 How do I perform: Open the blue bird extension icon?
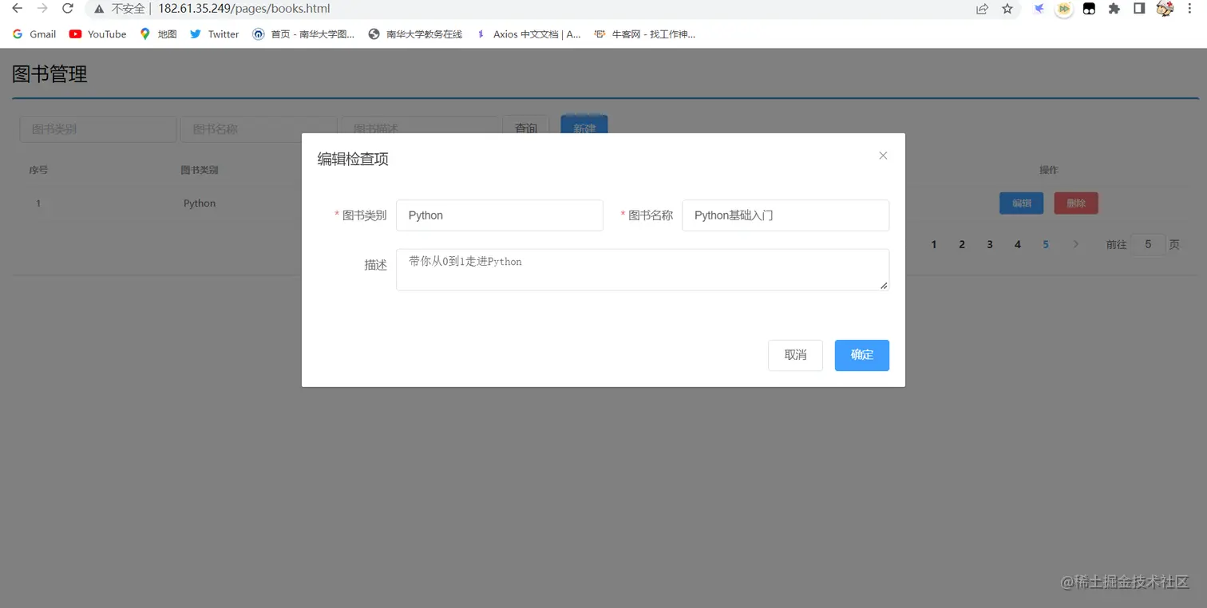click(1039, 9)
